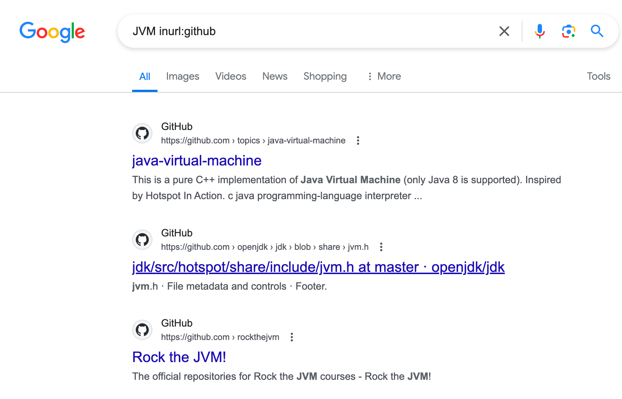Switch to the Images tab
This screenshot has height=399, width=622.
click(x=182, y=76)
